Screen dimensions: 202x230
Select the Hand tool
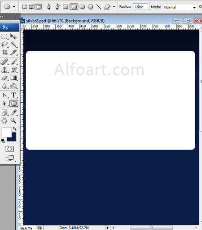(x=4, y=121)
